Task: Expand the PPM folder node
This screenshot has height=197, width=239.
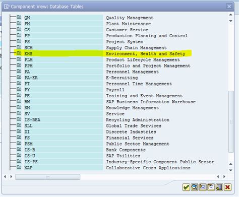Action: pyautogui.click(x=19, y=65)
